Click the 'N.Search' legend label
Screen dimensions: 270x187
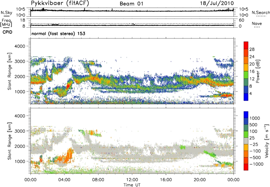coord(261,12)
